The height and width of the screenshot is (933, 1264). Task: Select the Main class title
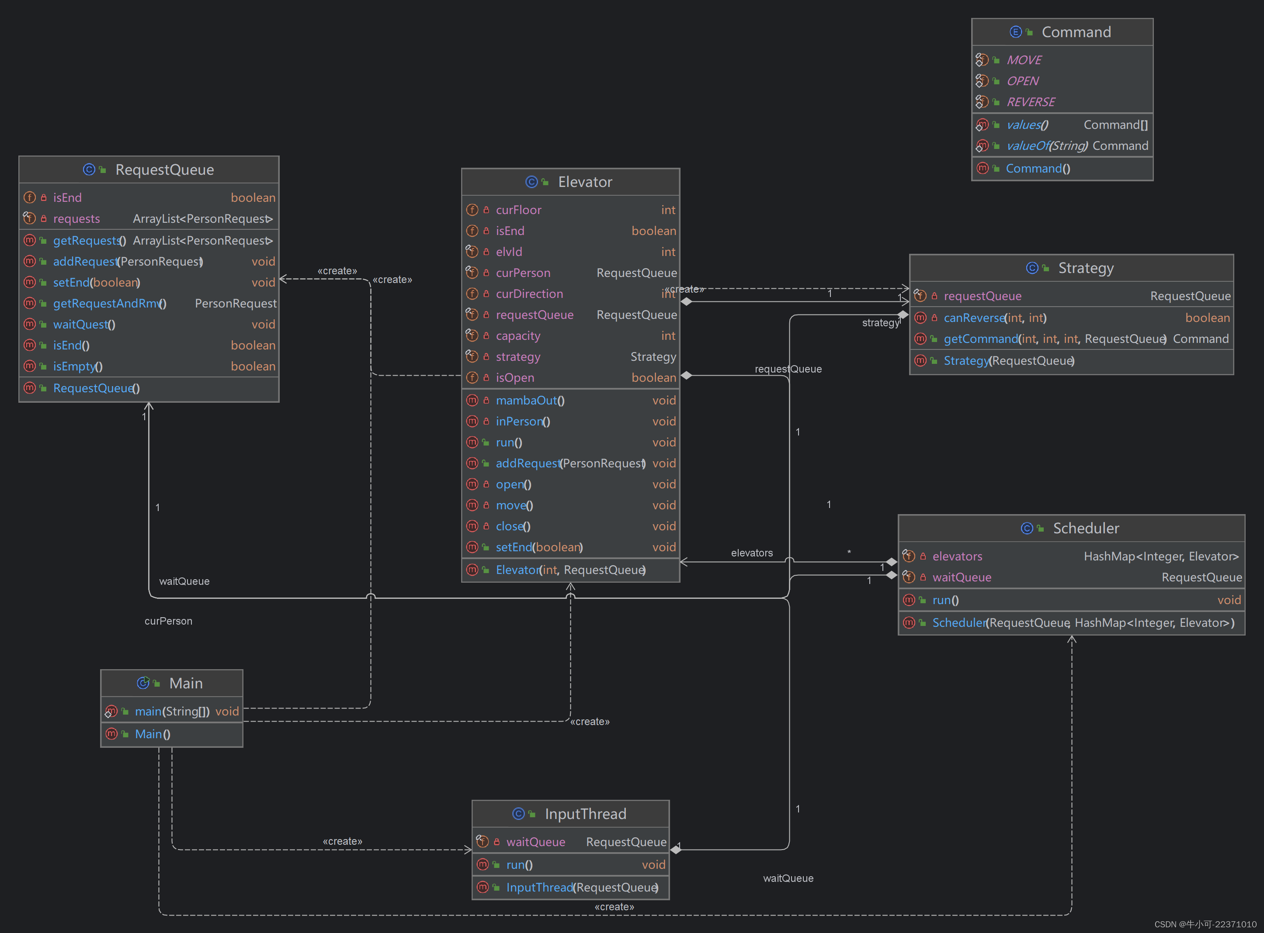coord(186,684)
